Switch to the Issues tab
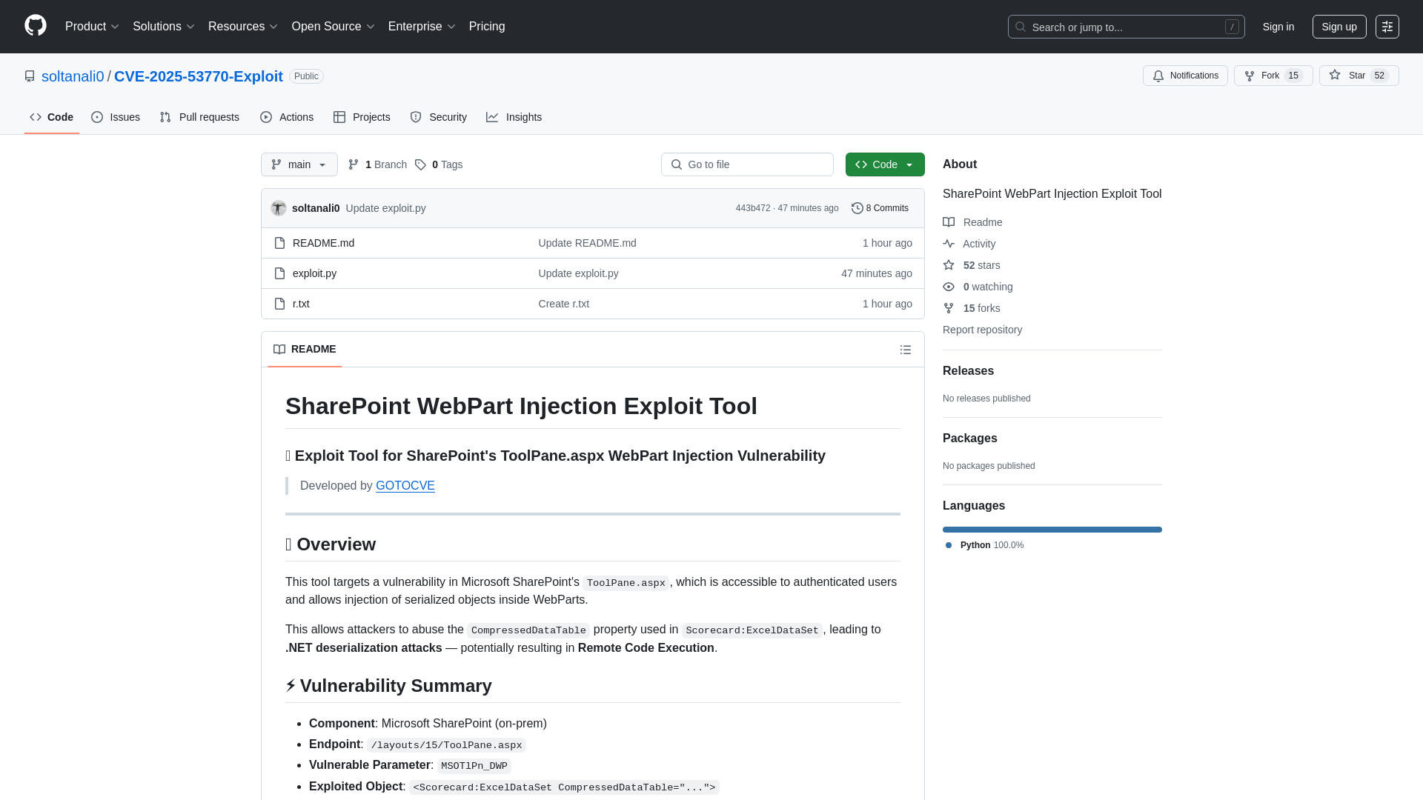1423x800 pixels. click(116, 117)
